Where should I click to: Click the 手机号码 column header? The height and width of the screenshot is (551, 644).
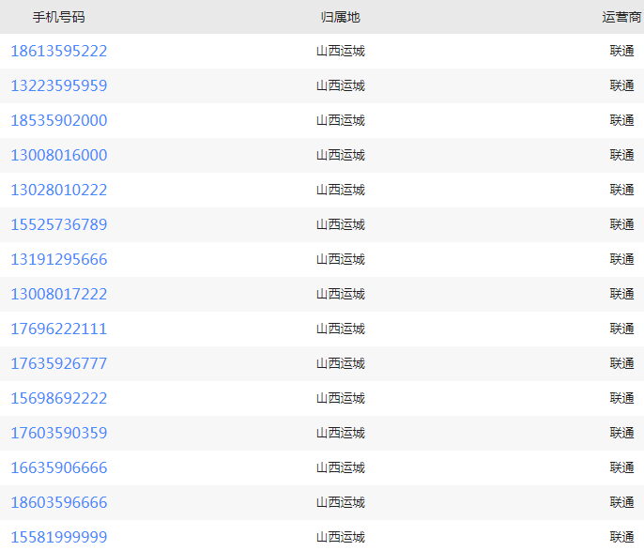pos(59,17)
